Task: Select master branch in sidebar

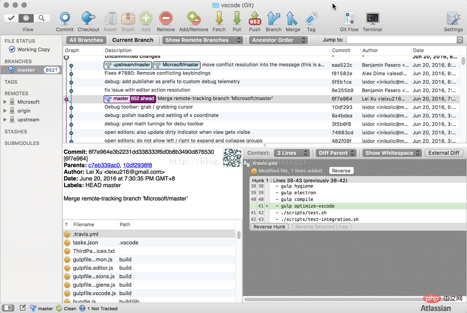Action: pyautogui.click(x=31, y=70)
